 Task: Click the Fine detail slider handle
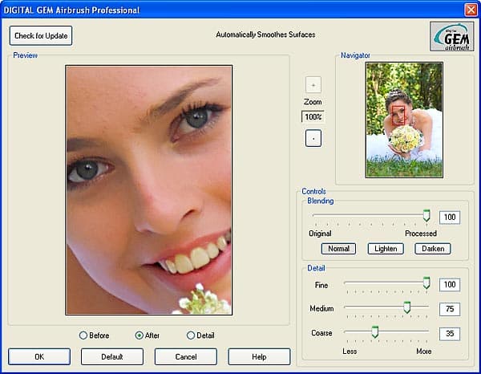(x=426, y=283)
